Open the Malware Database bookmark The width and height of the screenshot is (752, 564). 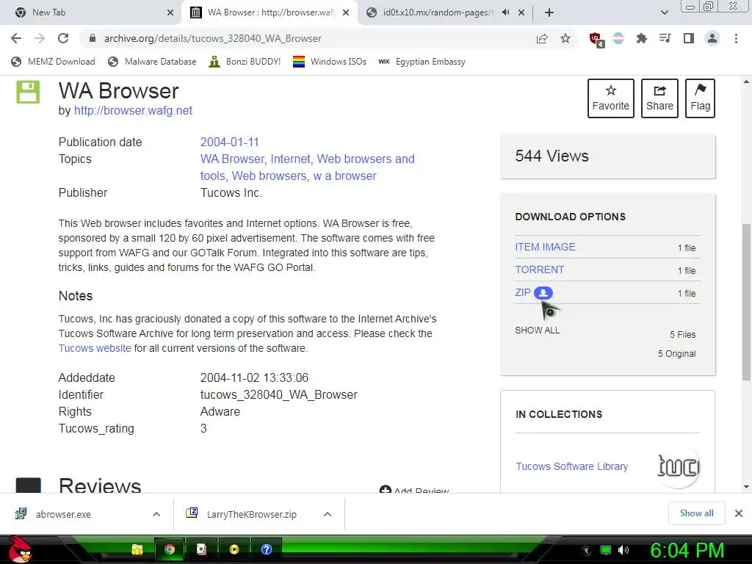point(153,62)
